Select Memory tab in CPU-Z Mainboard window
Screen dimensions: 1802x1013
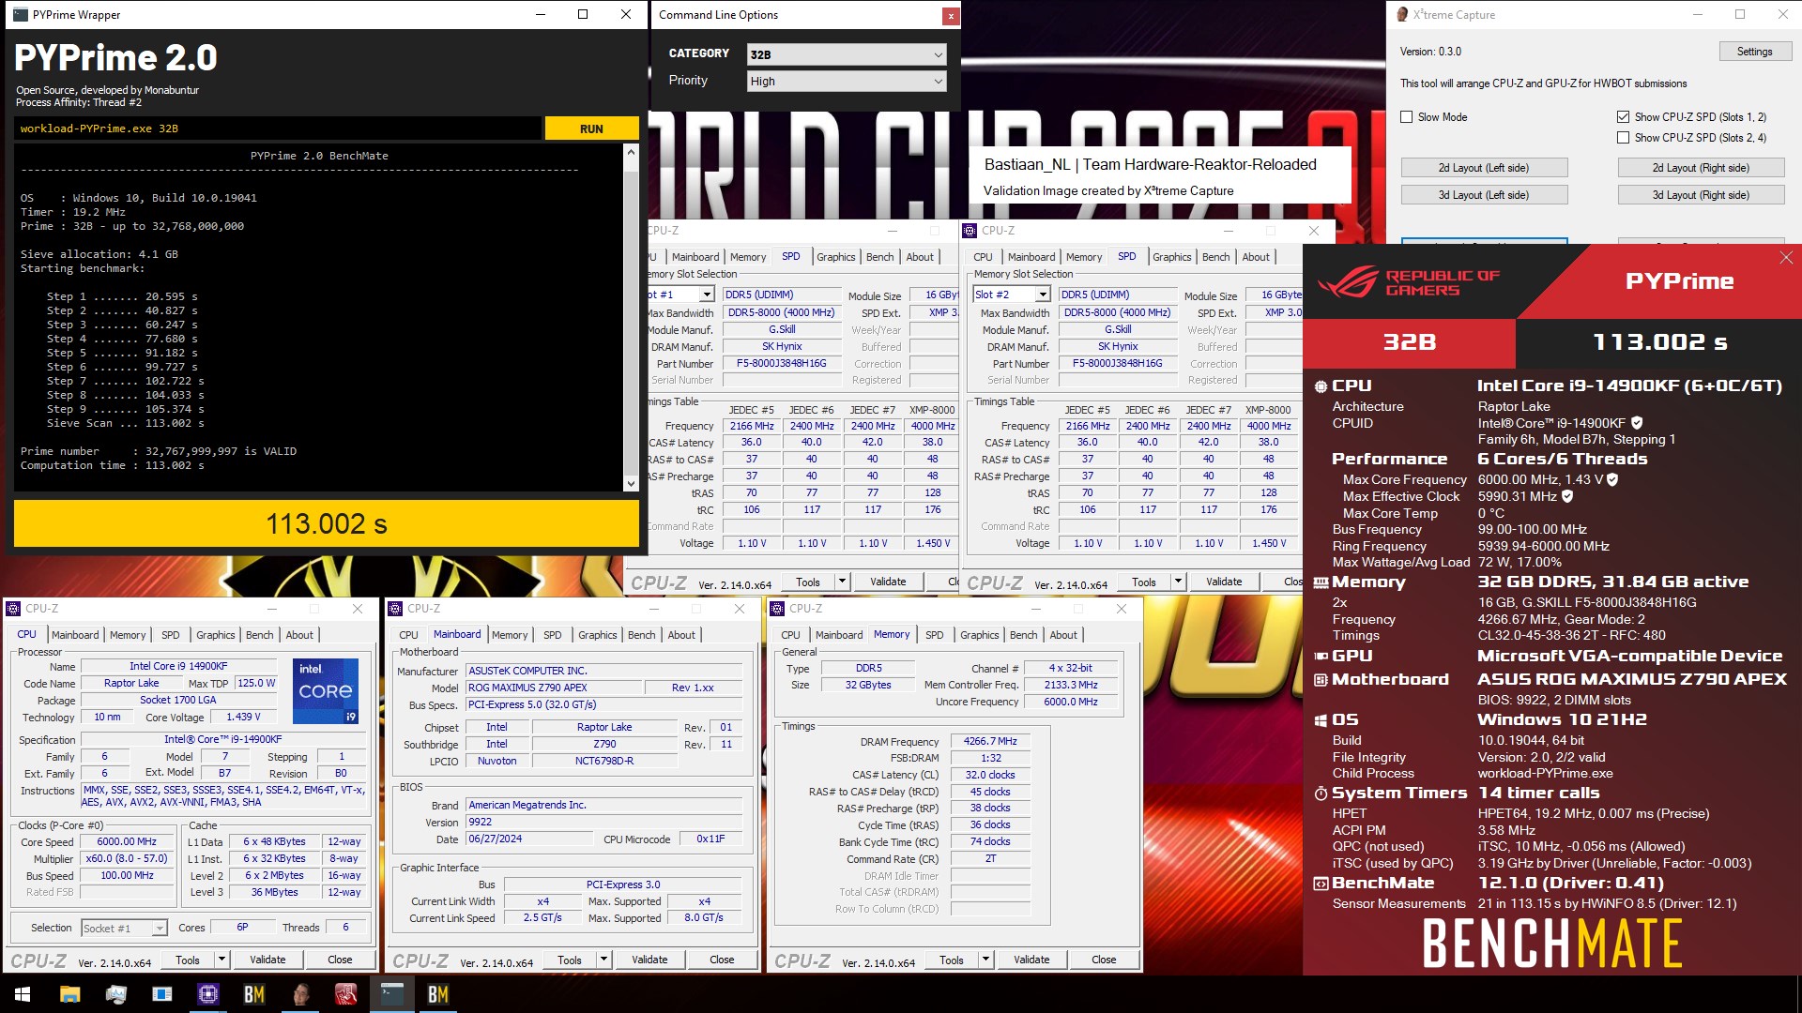pyautogui.click(x=510, y=635)
